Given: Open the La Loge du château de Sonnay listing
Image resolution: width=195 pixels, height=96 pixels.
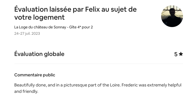Looking at the screenshot, I should (53, 27).
